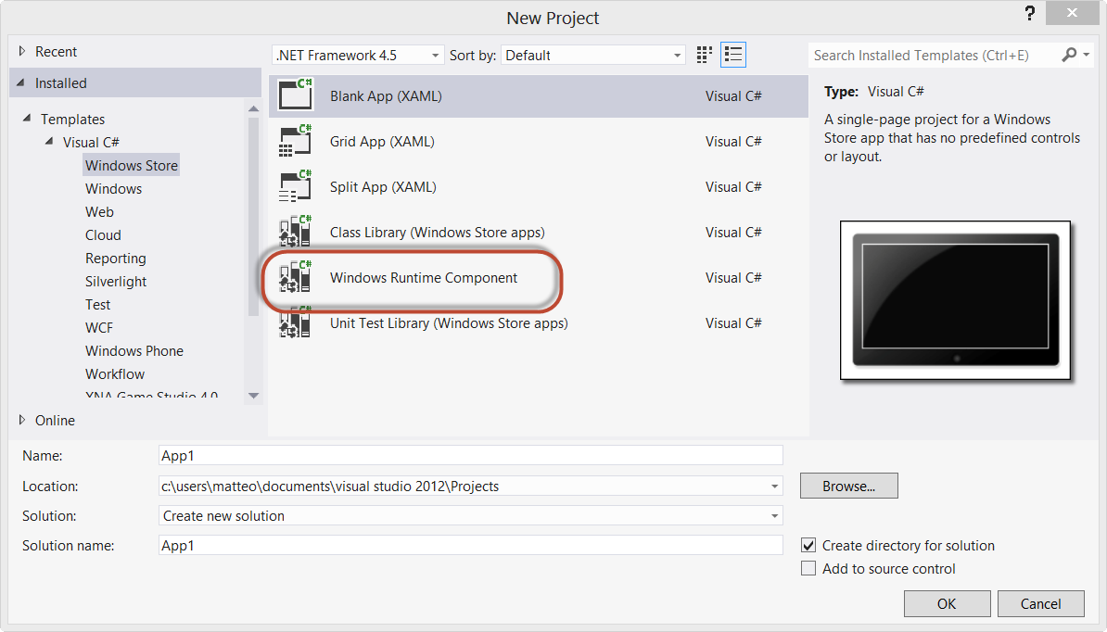Select the Cloud category

pos(103,234)
